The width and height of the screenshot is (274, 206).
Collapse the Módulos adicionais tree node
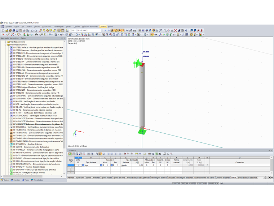(5, 45)
